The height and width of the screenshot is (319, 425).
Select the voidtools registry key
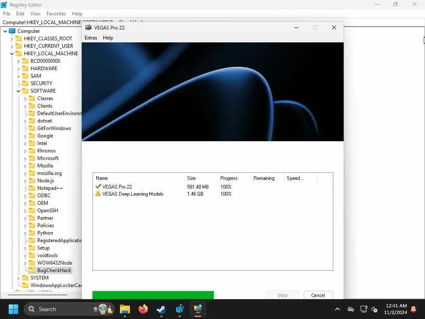coord(47,255)
